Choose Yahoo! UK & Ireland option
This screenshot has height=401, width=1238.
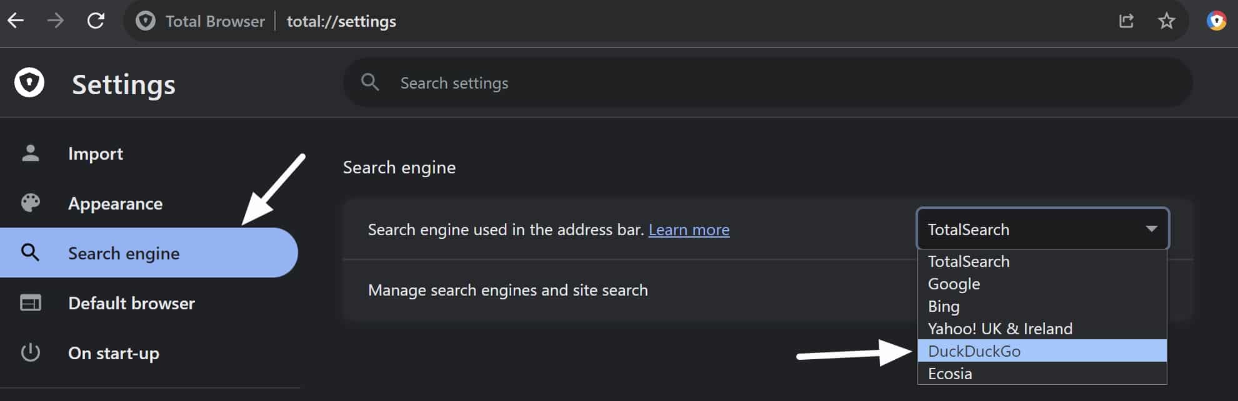(1042, 329)
